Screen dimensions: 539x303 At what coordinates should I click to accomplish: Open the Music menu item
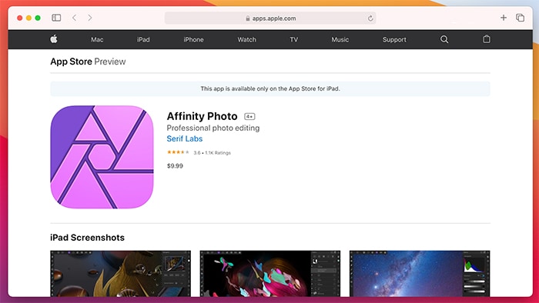coord(340,39)
